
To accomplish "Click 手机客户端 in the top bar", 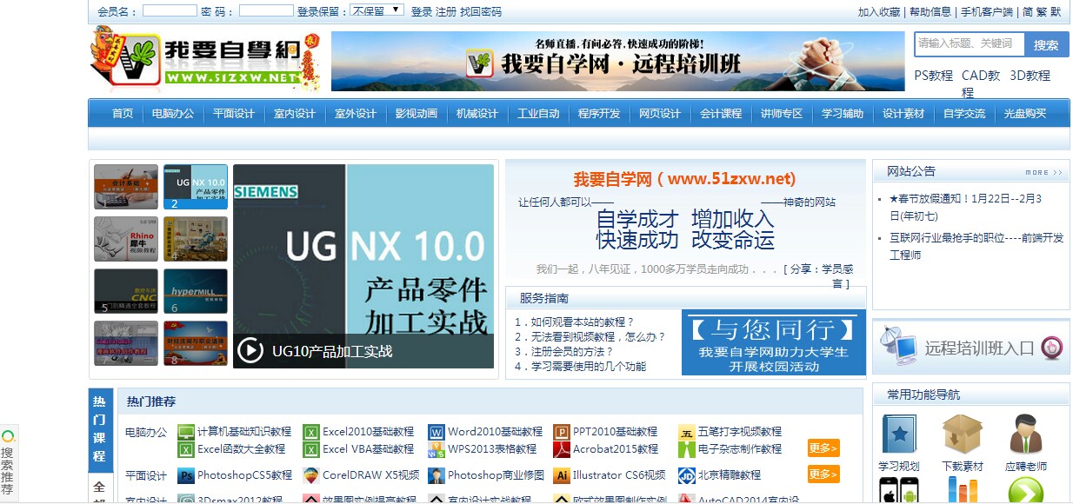I will [x=987, y=11].
